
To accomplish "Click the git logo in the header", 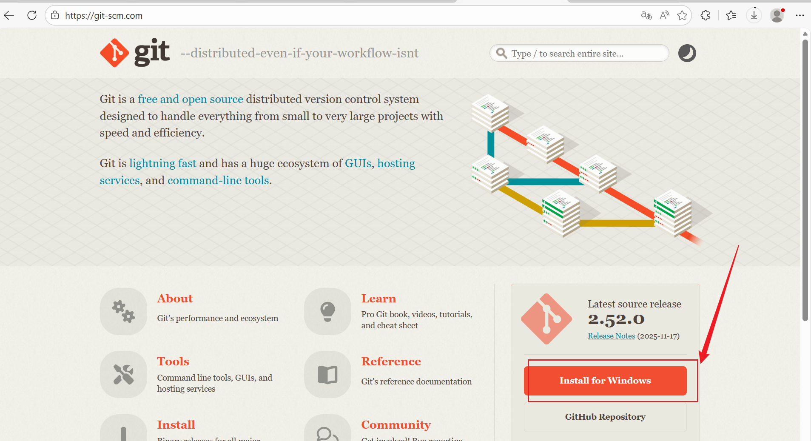I will coord(135,53).
